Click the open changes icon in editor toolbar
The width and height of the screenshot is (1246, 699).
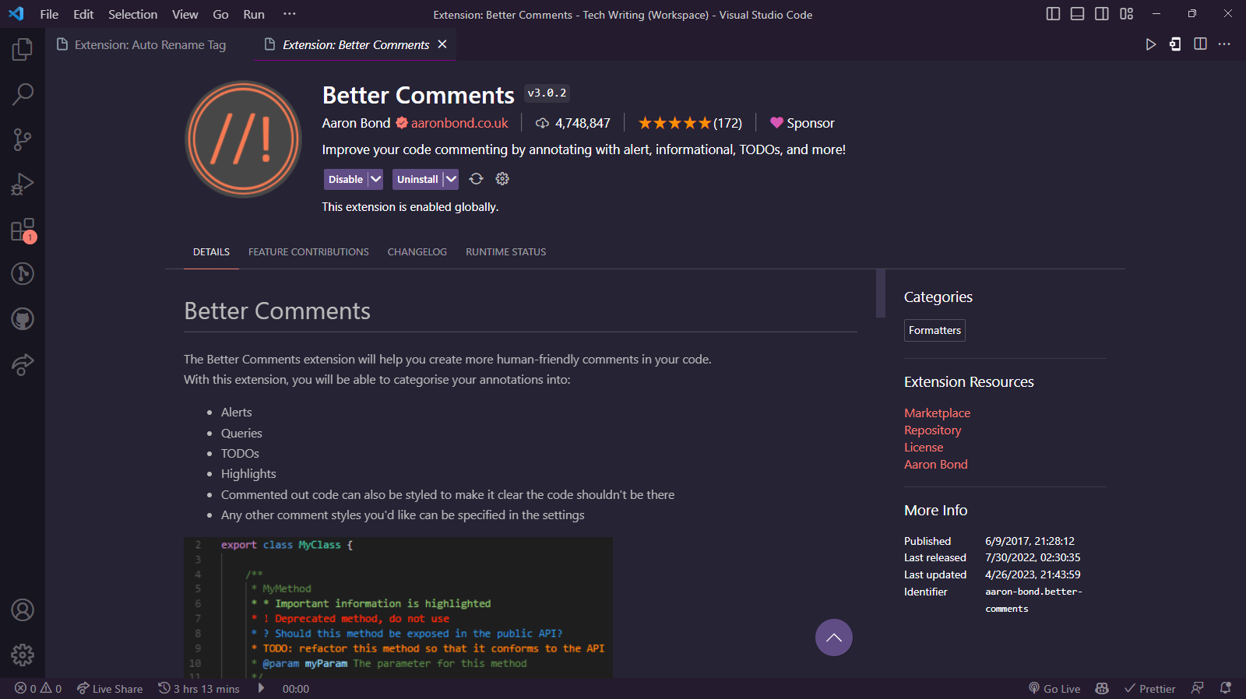pos(1175,44)
